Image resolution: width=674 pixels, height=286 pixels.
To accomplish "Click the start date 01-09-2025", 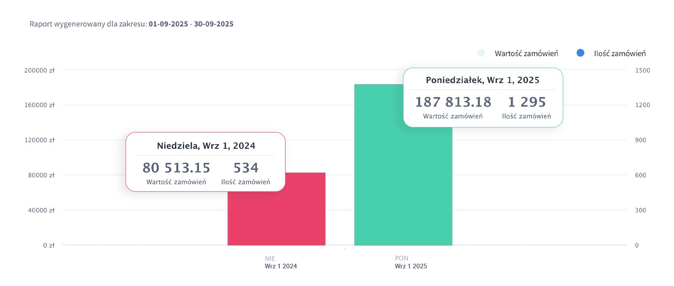I will tap(168, 24).
